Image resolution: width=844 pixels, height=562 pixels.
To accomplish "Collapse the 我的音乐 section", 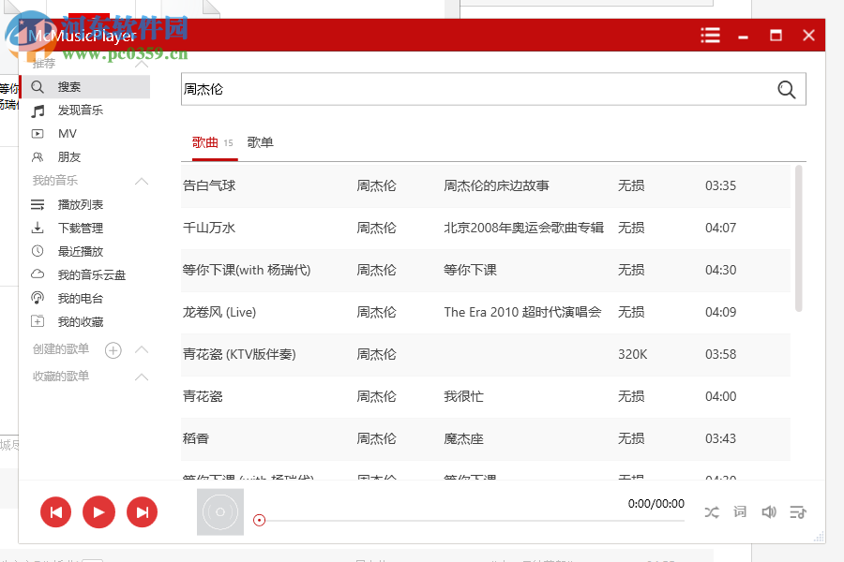I will coord(143,180).
